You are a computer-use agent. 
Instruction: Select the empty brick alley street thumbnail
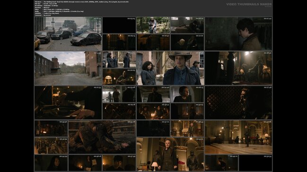(68, 68)
